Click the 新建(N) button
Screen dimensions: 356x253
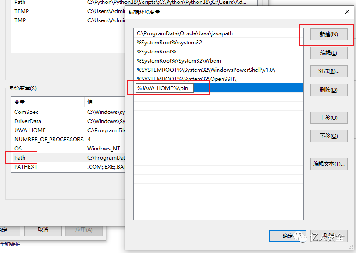pos(329,34)
